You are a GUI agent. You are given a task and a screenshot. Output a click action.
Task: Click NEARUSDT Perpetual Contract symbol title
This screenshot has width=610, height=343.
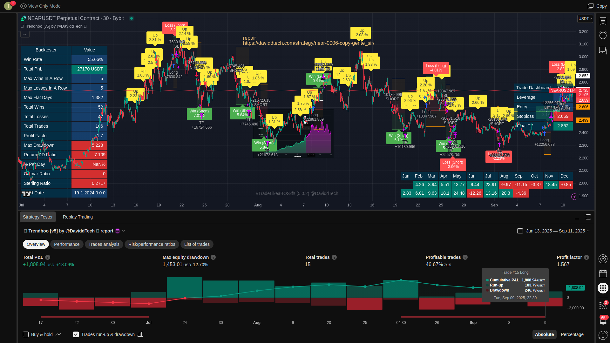76,18
